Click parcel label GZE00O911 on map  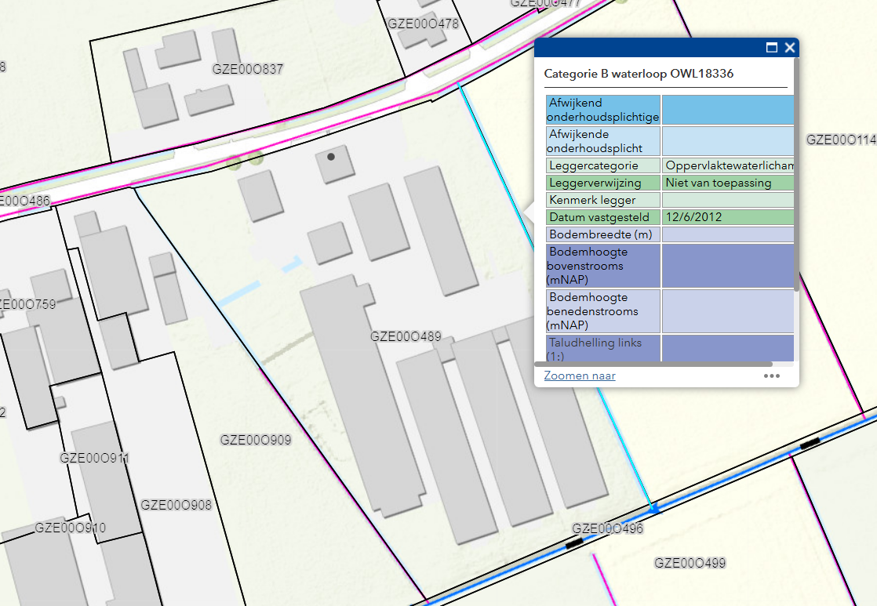tap(94, 459)
